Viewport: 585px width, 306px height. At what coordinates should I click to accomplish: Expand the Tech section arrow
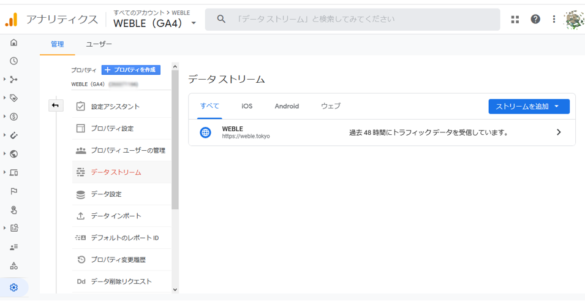pyautogui.click(x=4, y=172)
